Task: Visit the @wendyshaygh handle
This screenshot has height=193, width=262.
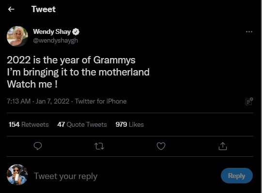Action: click(x=56, y=41)
